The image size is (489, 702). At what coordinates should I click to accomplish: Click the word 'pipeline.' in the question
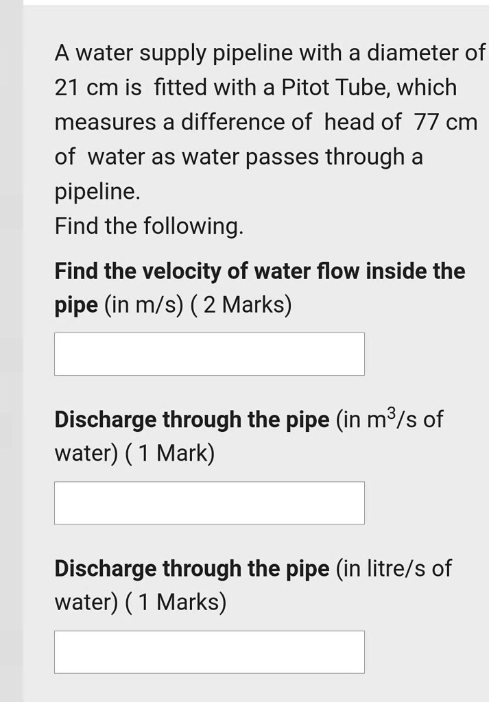[97, 191]
